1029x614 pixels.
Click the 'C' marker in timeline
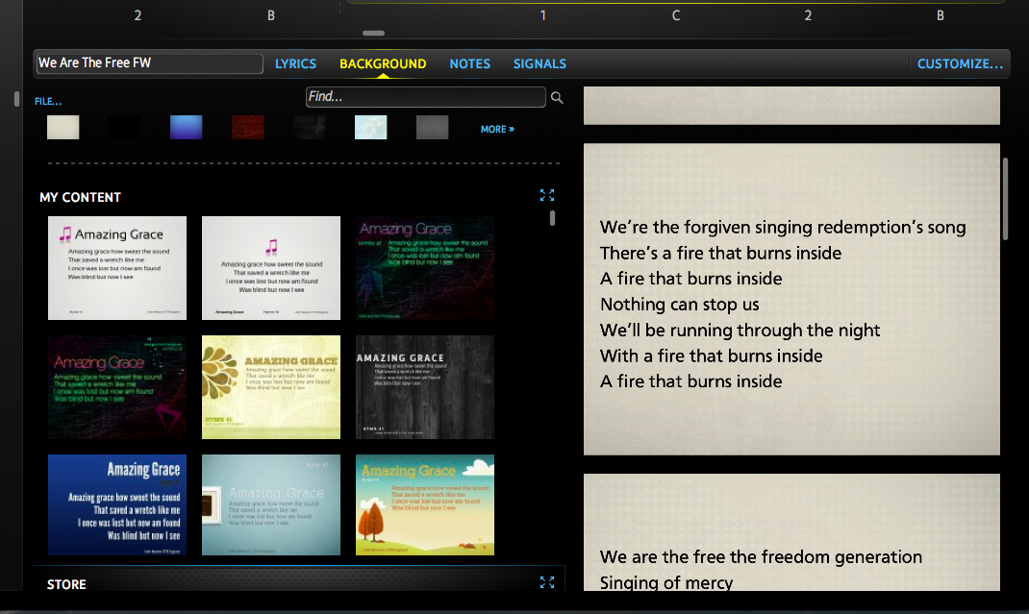(x=676, y=15)
